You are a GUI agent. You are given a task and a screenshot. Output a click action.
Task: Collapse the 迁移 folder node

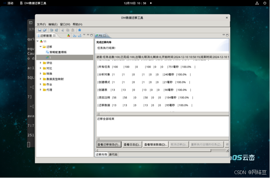(41, 46)
